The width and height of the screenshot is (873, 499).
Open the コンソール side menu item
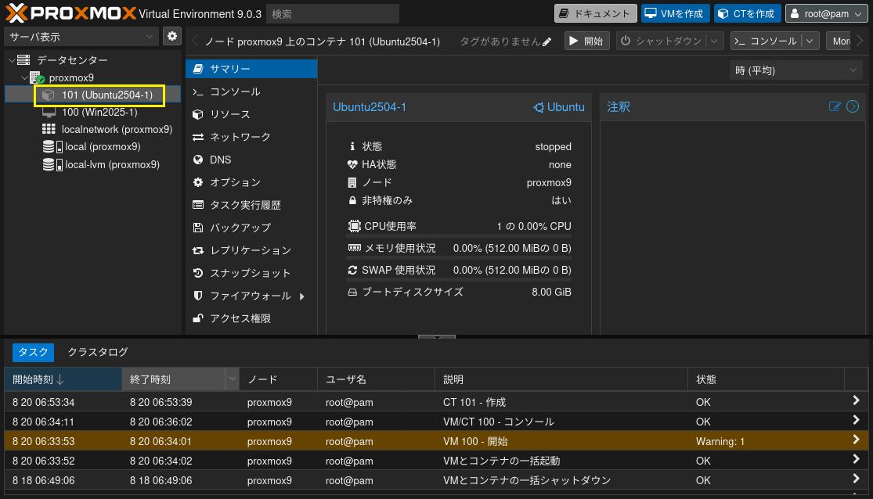point(251,92)
